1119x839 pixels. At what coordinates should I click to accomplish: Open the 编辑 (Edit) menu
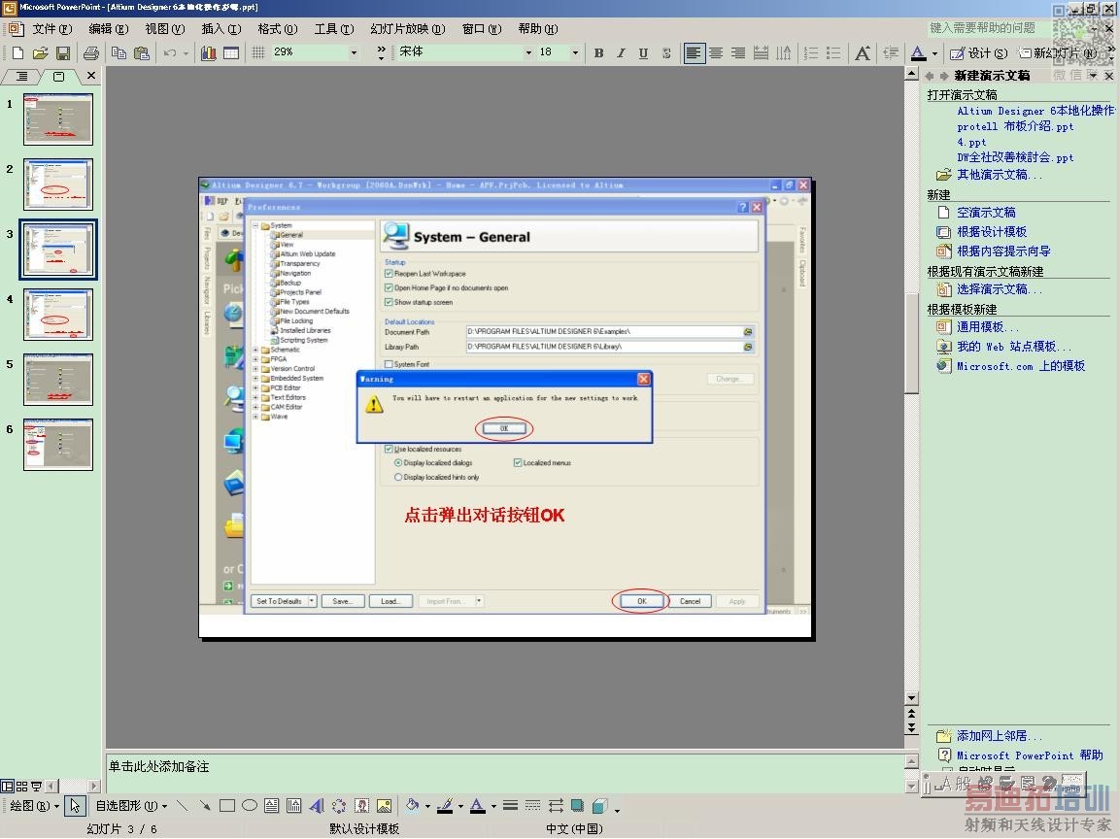point(109,28)
